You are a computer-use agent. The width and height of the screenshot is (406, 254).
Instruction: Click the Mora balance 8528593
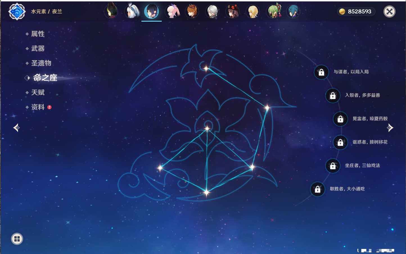[x=360, y=12]
